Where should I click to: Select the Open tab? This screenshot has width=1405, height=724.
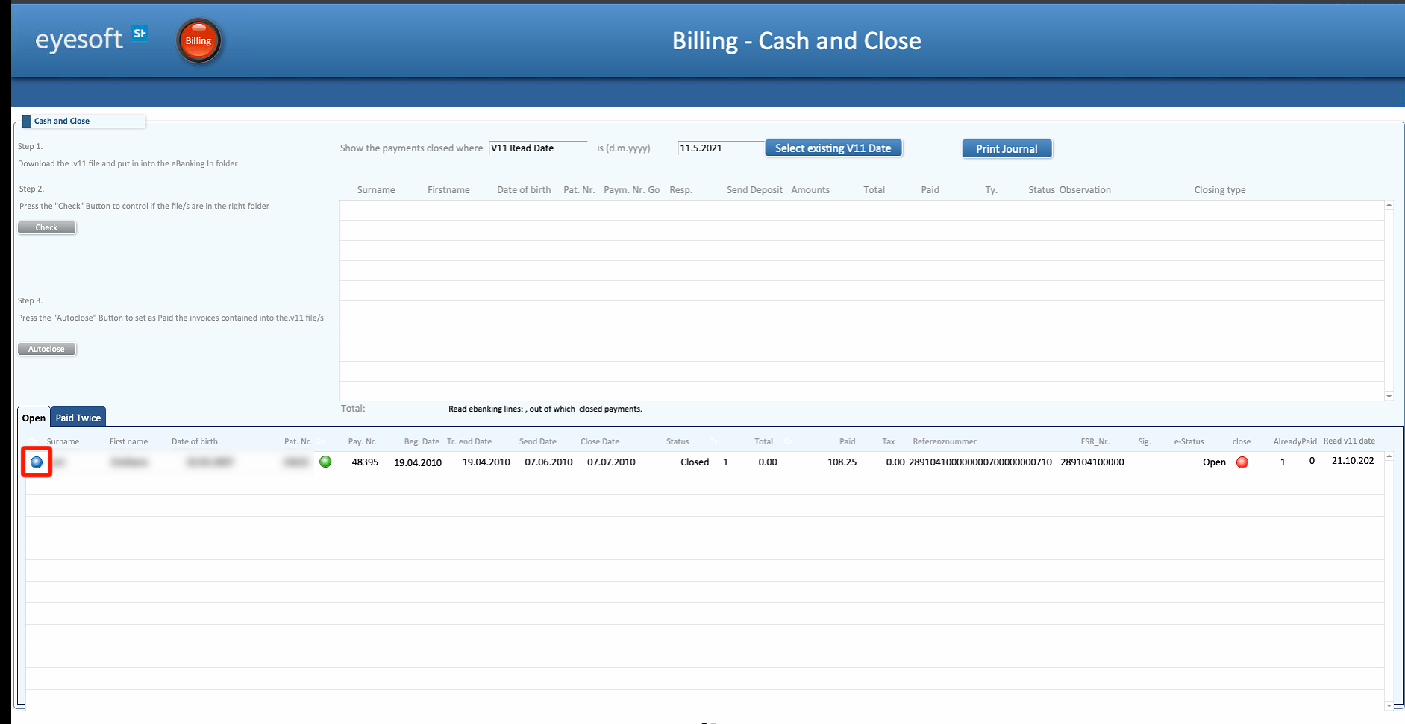[34, 418]
